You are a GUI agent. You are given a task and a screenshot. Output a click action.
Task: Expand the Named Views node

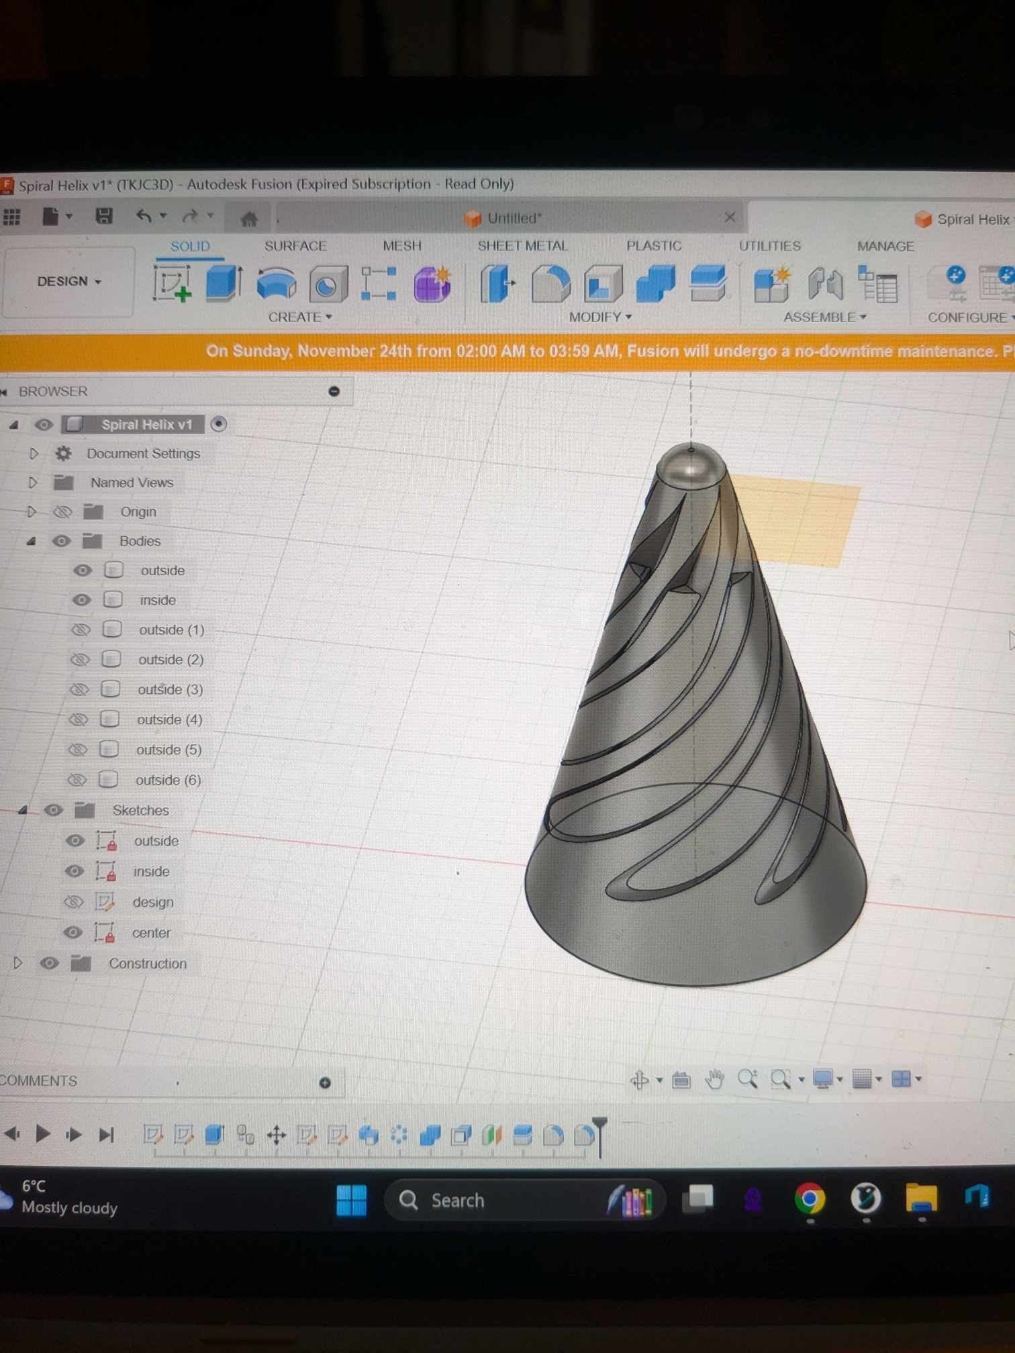pyautogui.click(x=32, y=483)
